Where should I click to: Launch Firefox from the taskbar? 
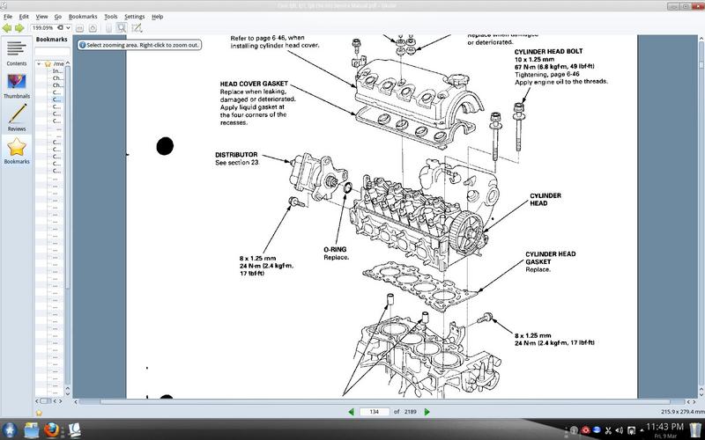pos(55,430)
